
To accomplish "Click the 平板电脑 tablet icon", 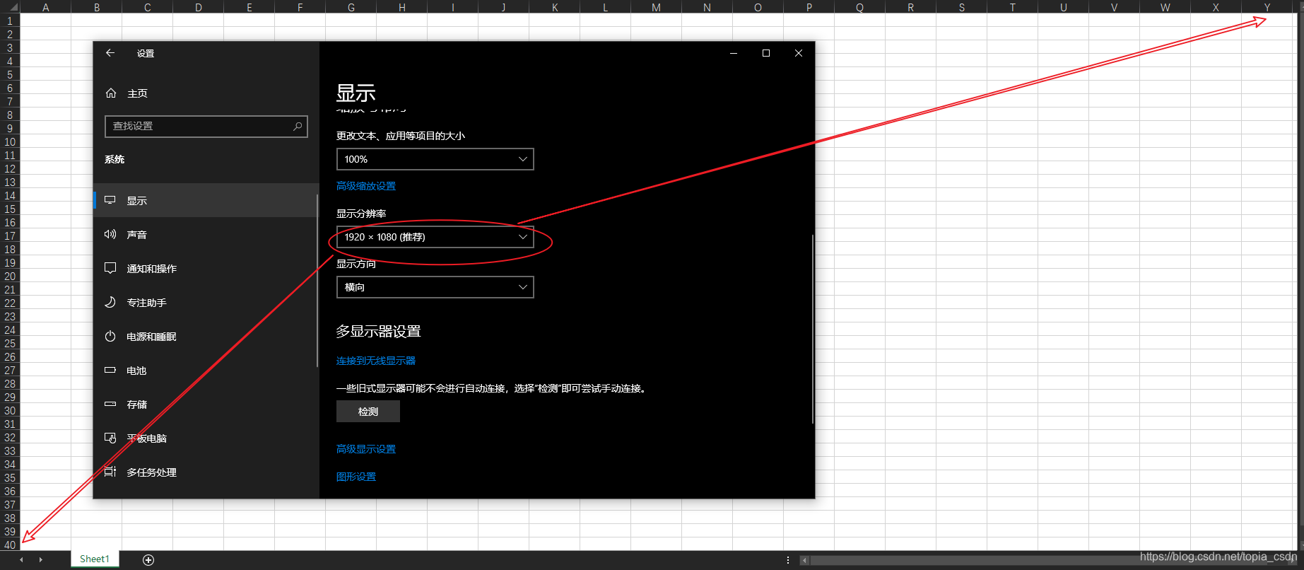I will [x=110, y=438].
